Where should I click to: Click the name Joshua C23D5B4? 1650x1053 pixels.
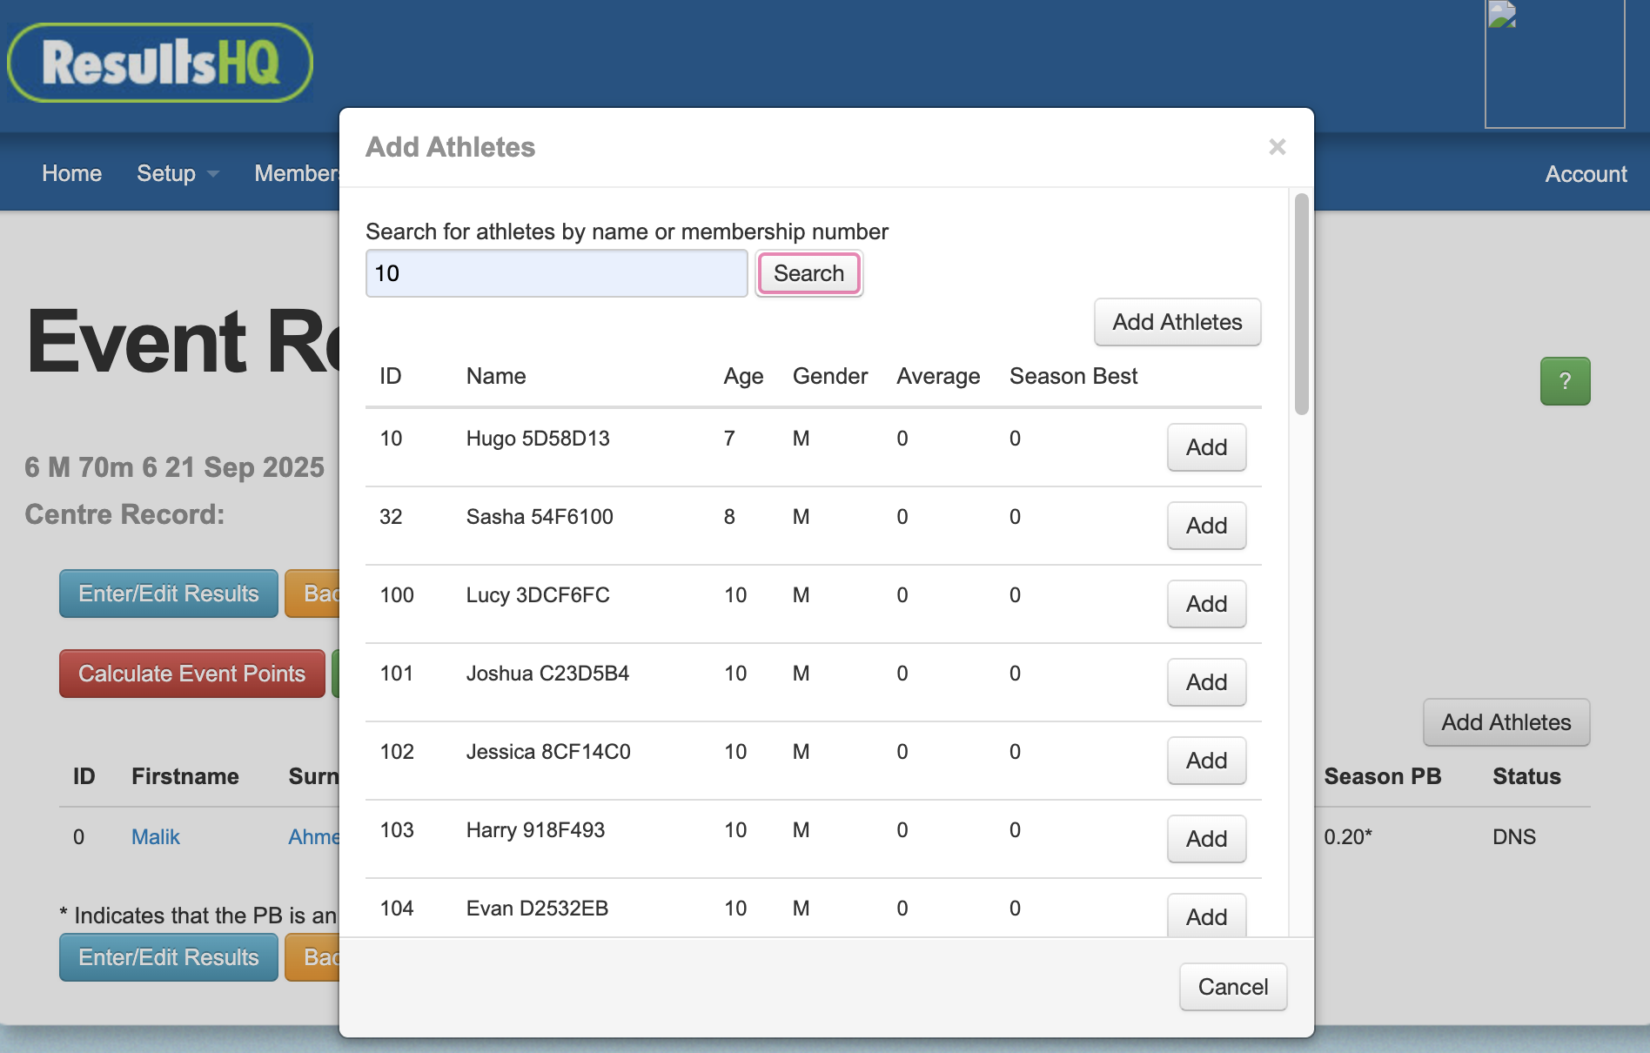click(x=547, y=674)
